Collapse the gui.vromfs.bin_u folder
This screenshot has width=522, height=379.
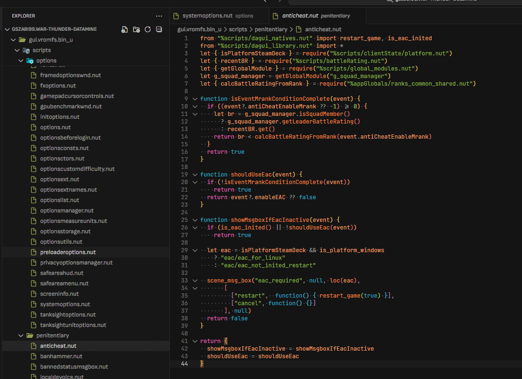(x=13, y=40)
